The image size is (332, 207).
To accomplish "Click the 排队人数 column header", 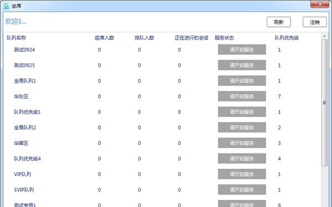I will (x=144, y=38).
